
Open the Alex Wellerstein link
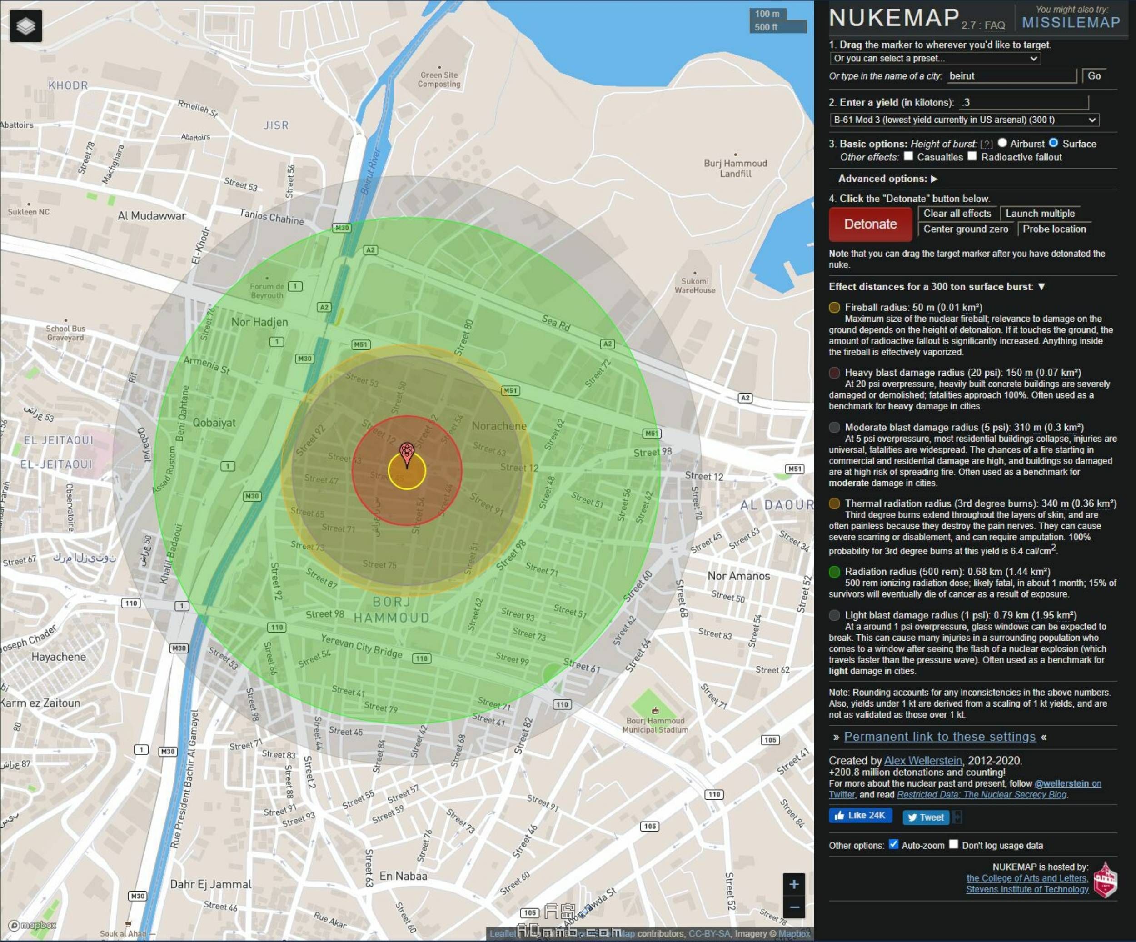[923, 760]
